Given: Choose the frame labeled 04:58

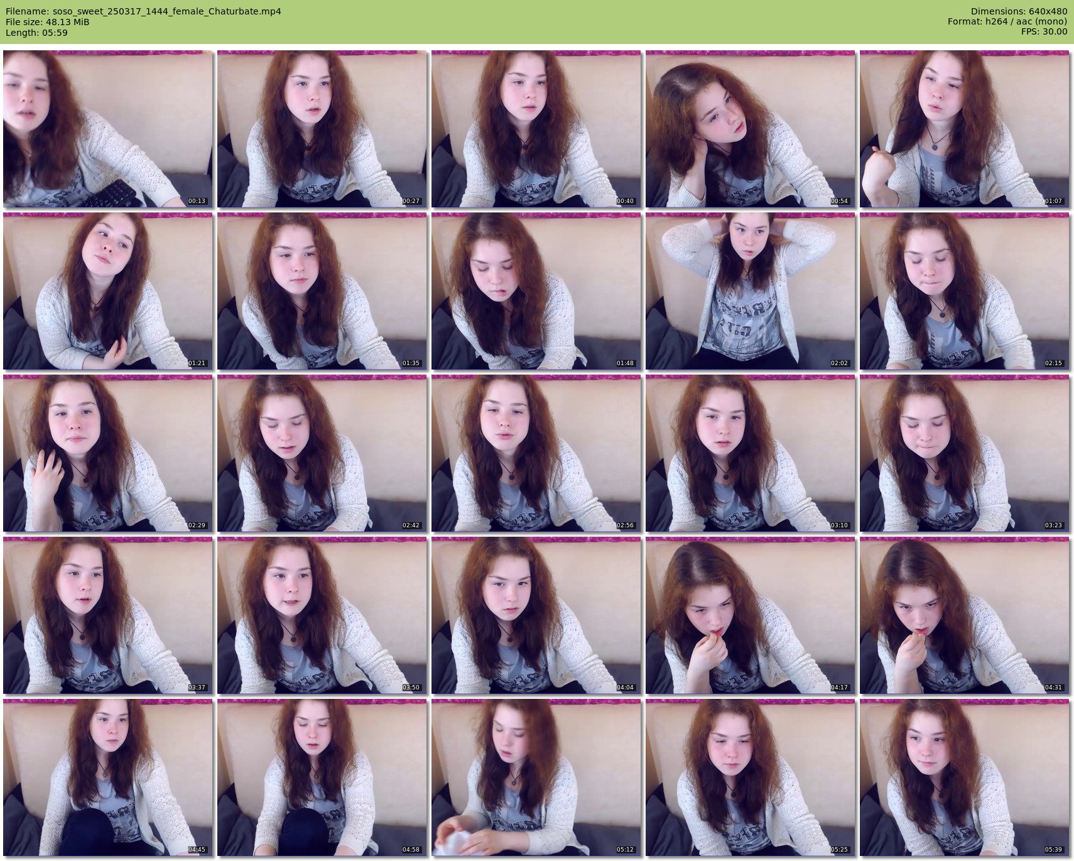Looking at the screenshot, I should coord(322,777).
